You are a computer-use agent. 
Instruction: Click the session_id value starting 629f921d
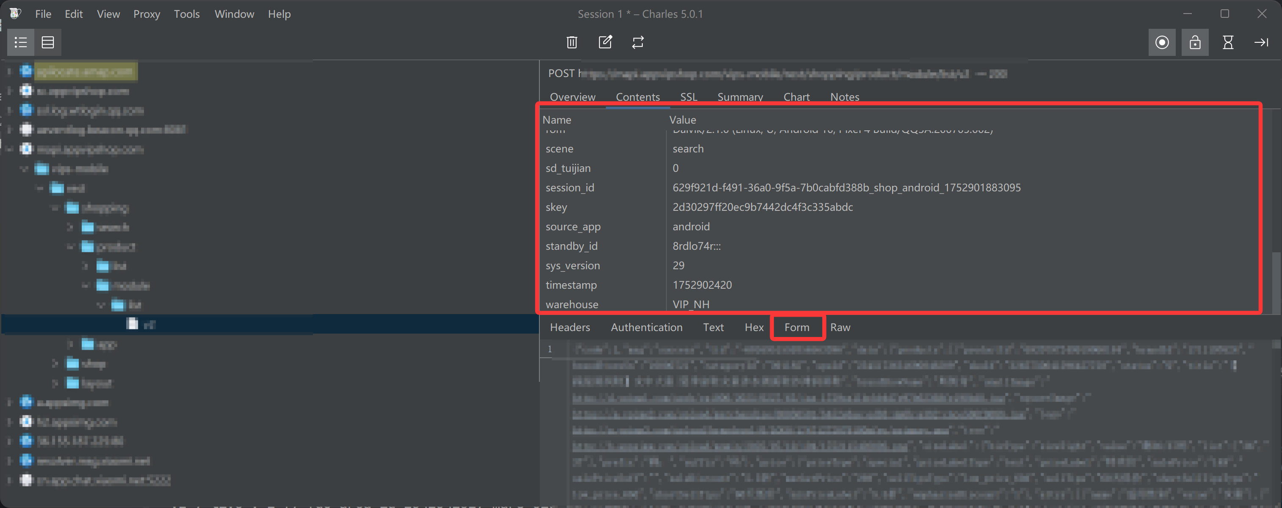(x=846, y=188)
